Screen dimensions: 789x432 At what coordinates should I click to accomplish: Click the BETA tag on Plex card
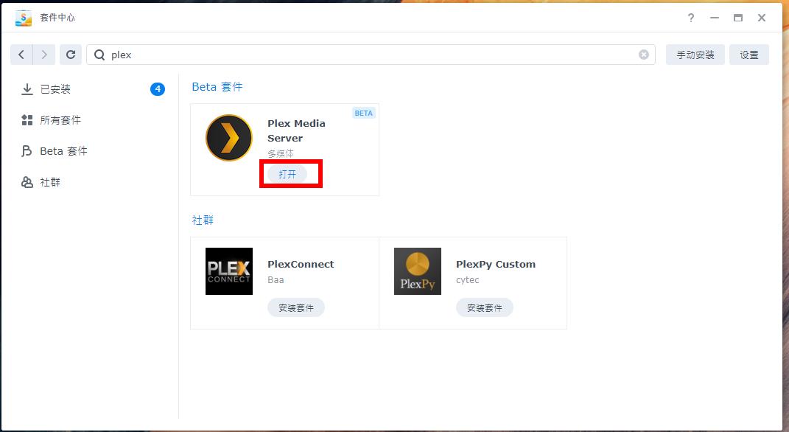363,113
